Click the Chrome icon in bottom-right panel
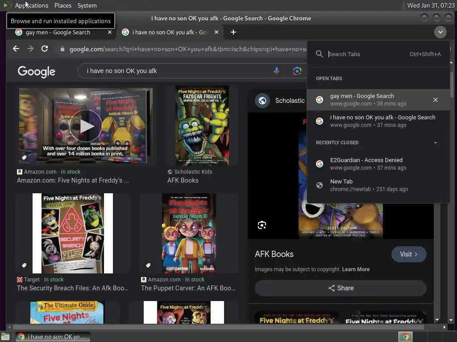This screenshot has width=457, height=342. click(405, 337)
